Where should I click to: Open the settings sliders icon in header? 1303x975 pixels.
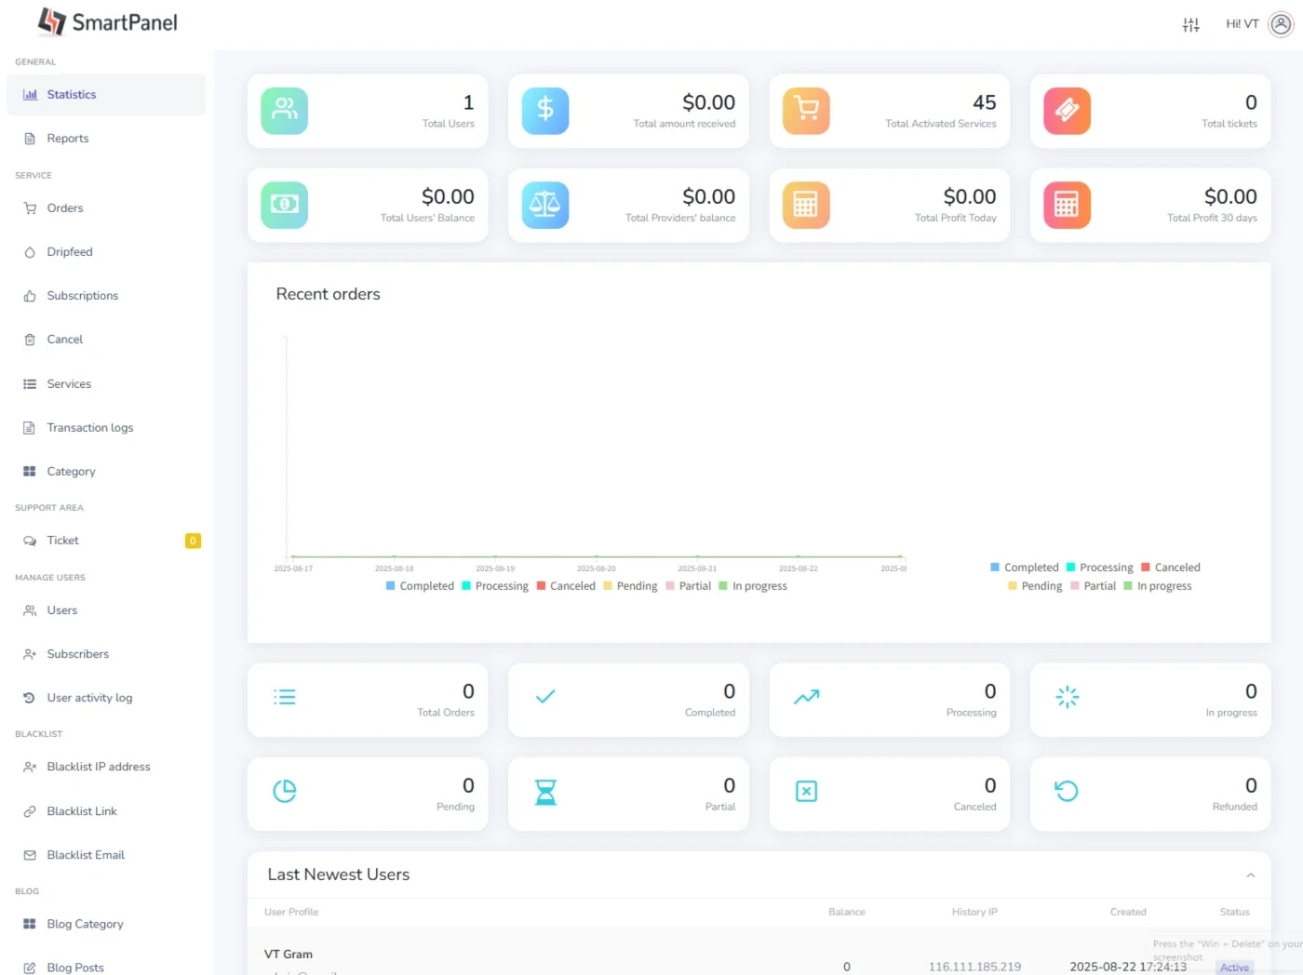(x=1190, y=24)
